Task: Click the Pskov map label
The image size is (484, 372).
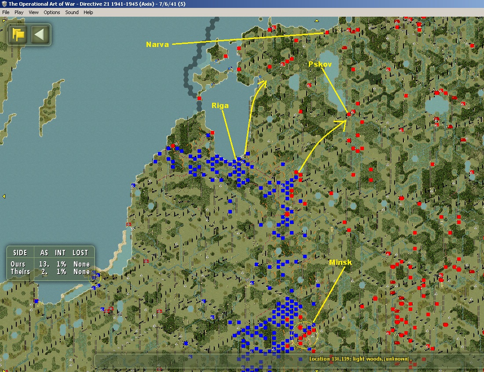Action: point(320,64)
